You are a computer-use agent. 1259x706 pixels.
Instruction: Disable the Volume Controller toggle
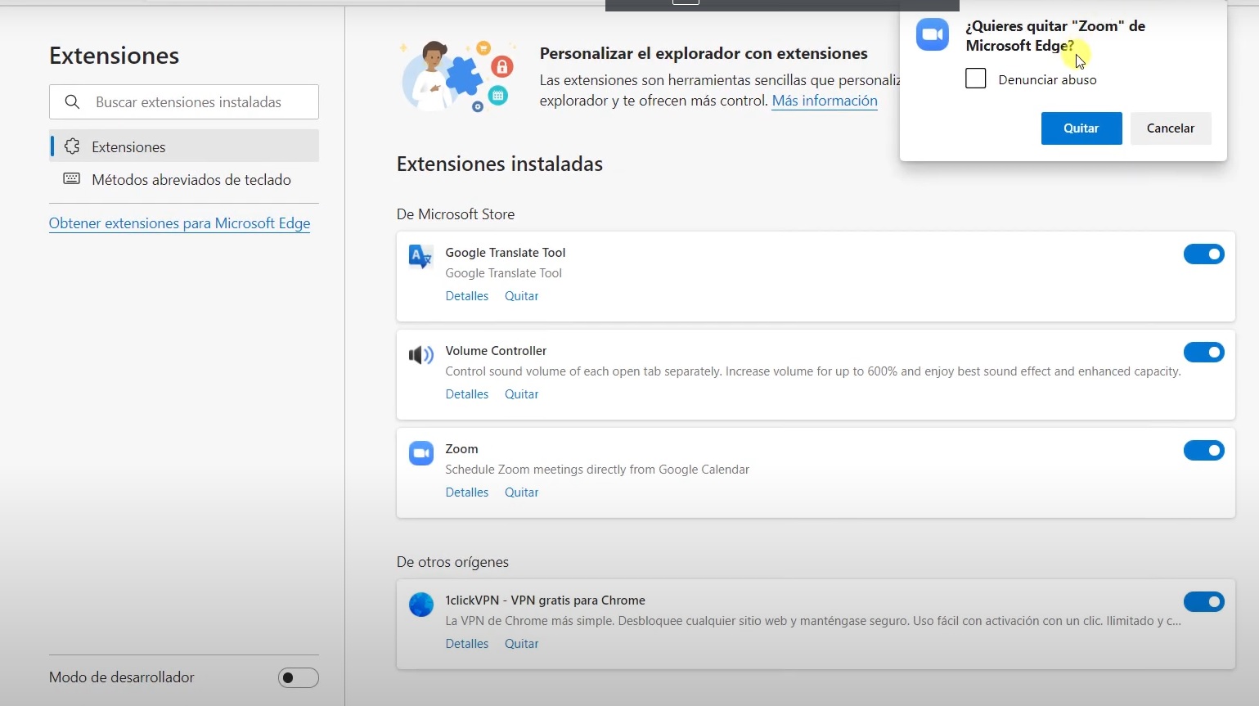point(1203,353)
